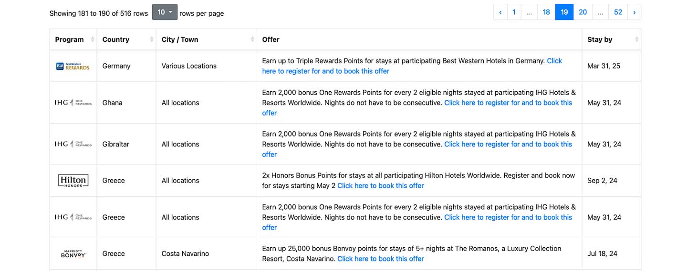Click the Best Western Rewards logo
The image size is (687, 271).
tap(73, 66)
